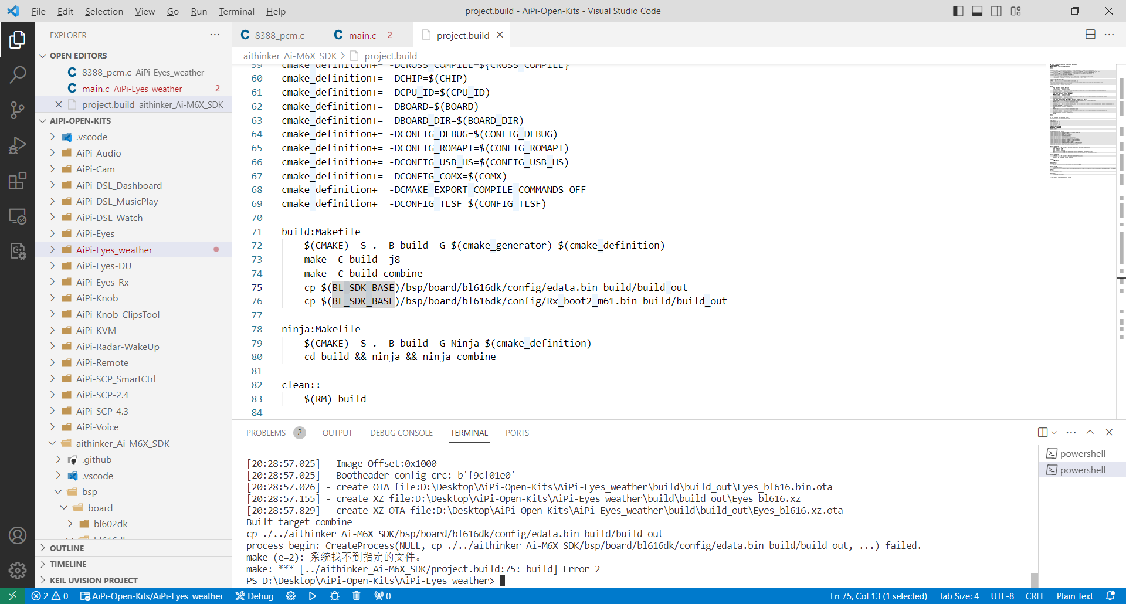Toggle primary side bar visibility
The height and width of the screenshot is (604, 1126).
click(x=958, y=11)
